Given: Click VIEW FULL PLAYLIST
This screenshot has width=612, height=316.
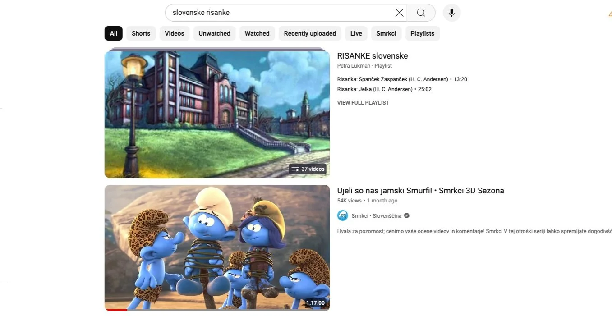Looking at the screenshot, I should (x=363, y=103).
